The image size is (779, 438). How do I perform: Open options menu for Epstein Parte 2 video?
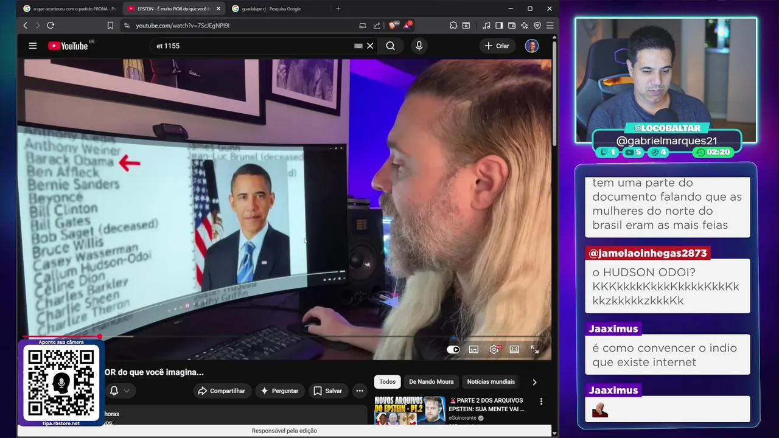point(541,401)
